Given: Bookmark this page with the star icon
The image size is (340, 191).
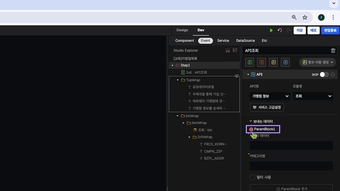Looking at the screenshot, I should [x=305, y=17].
